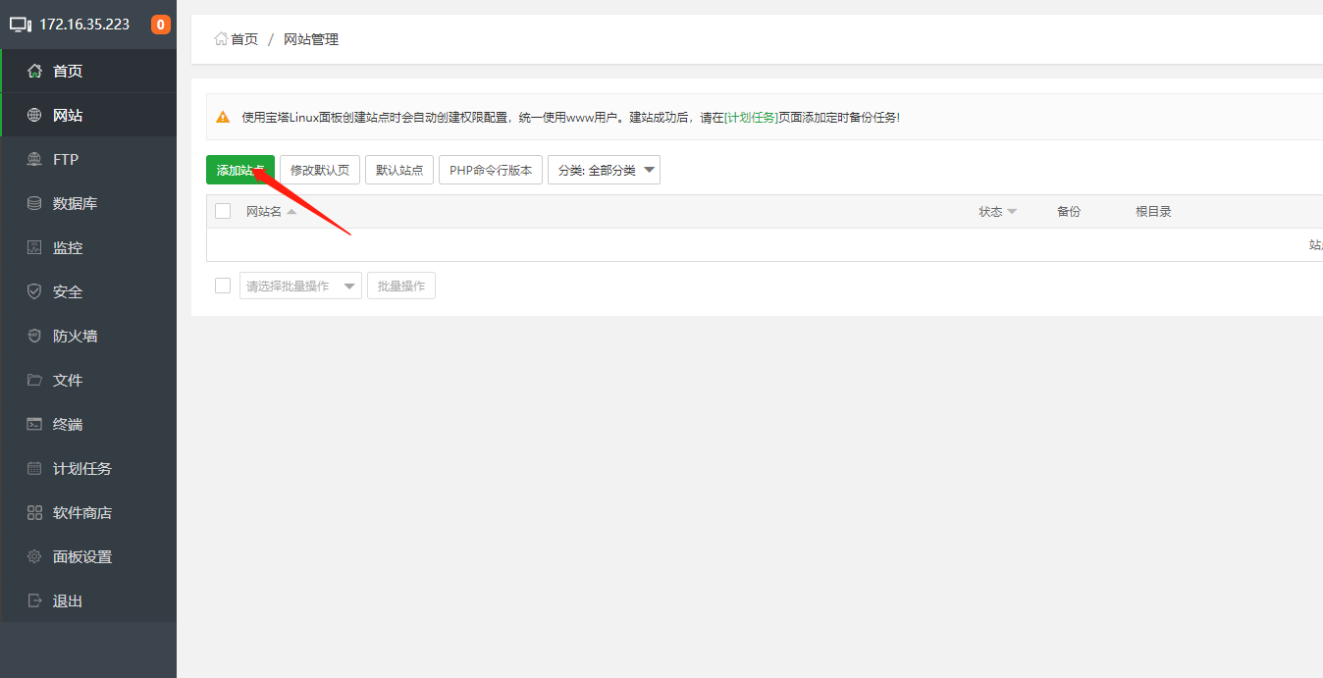Click the orange notification badge showing 0

[x=161, y=25]
